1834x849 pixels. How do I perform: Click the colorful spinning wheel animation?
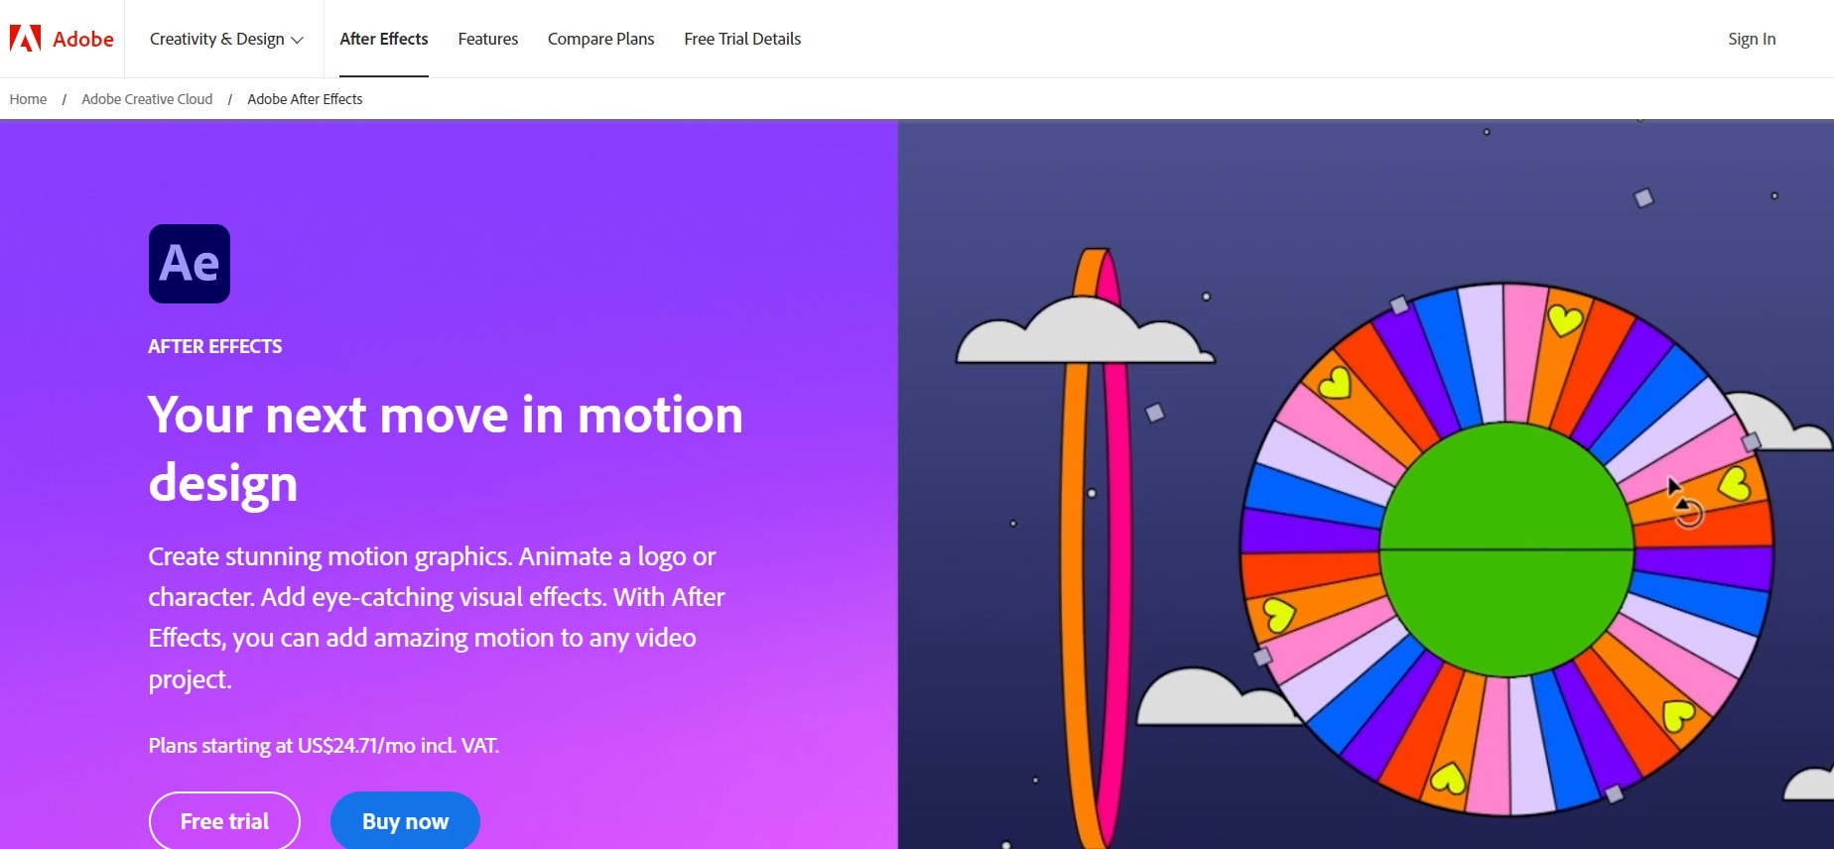1506,548
